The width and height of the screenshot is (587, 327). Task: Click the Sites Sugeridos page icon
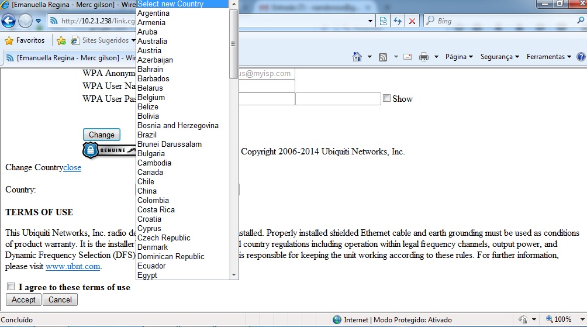(75, 40)
